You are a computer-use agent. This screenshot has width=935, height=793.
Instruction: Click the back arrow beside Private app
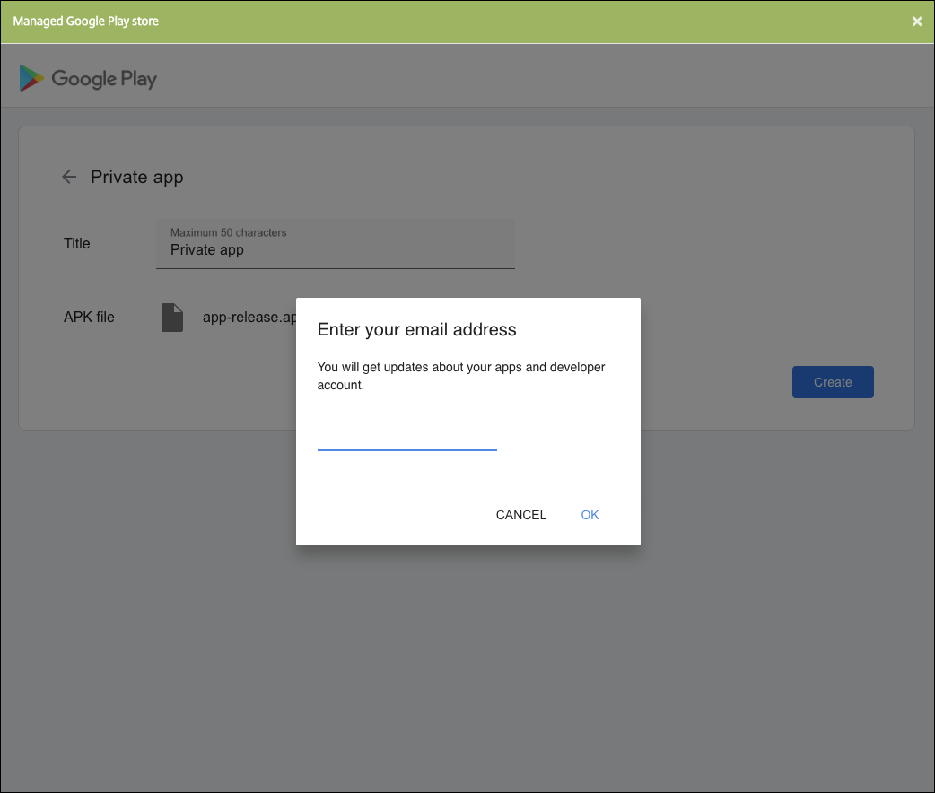[x=69, y=177]
